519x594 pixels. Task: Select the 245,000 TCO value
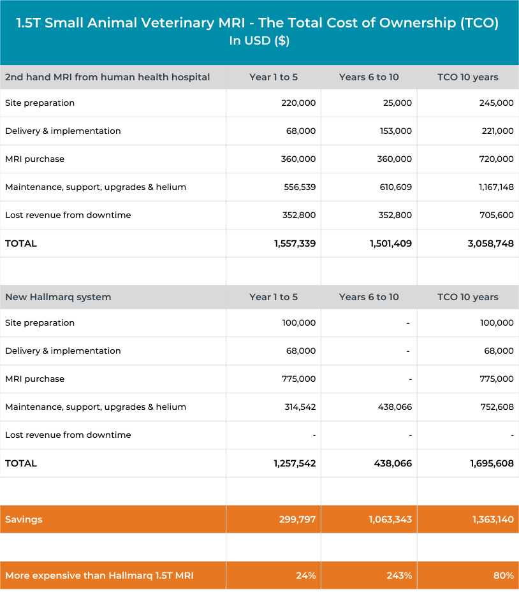coord(496,103)
